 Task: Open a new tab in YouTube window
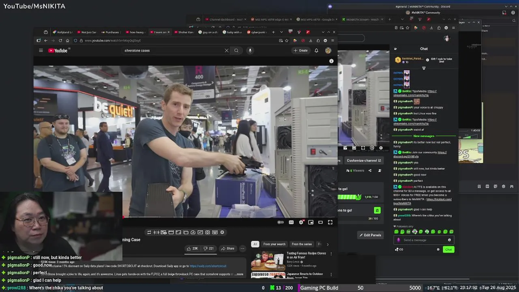273,32
